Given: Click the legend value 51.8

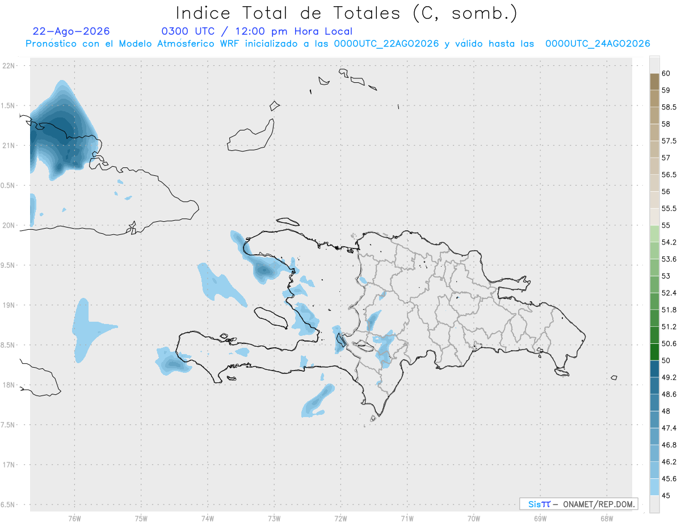Looking at the screenshot, I should 669,310.
